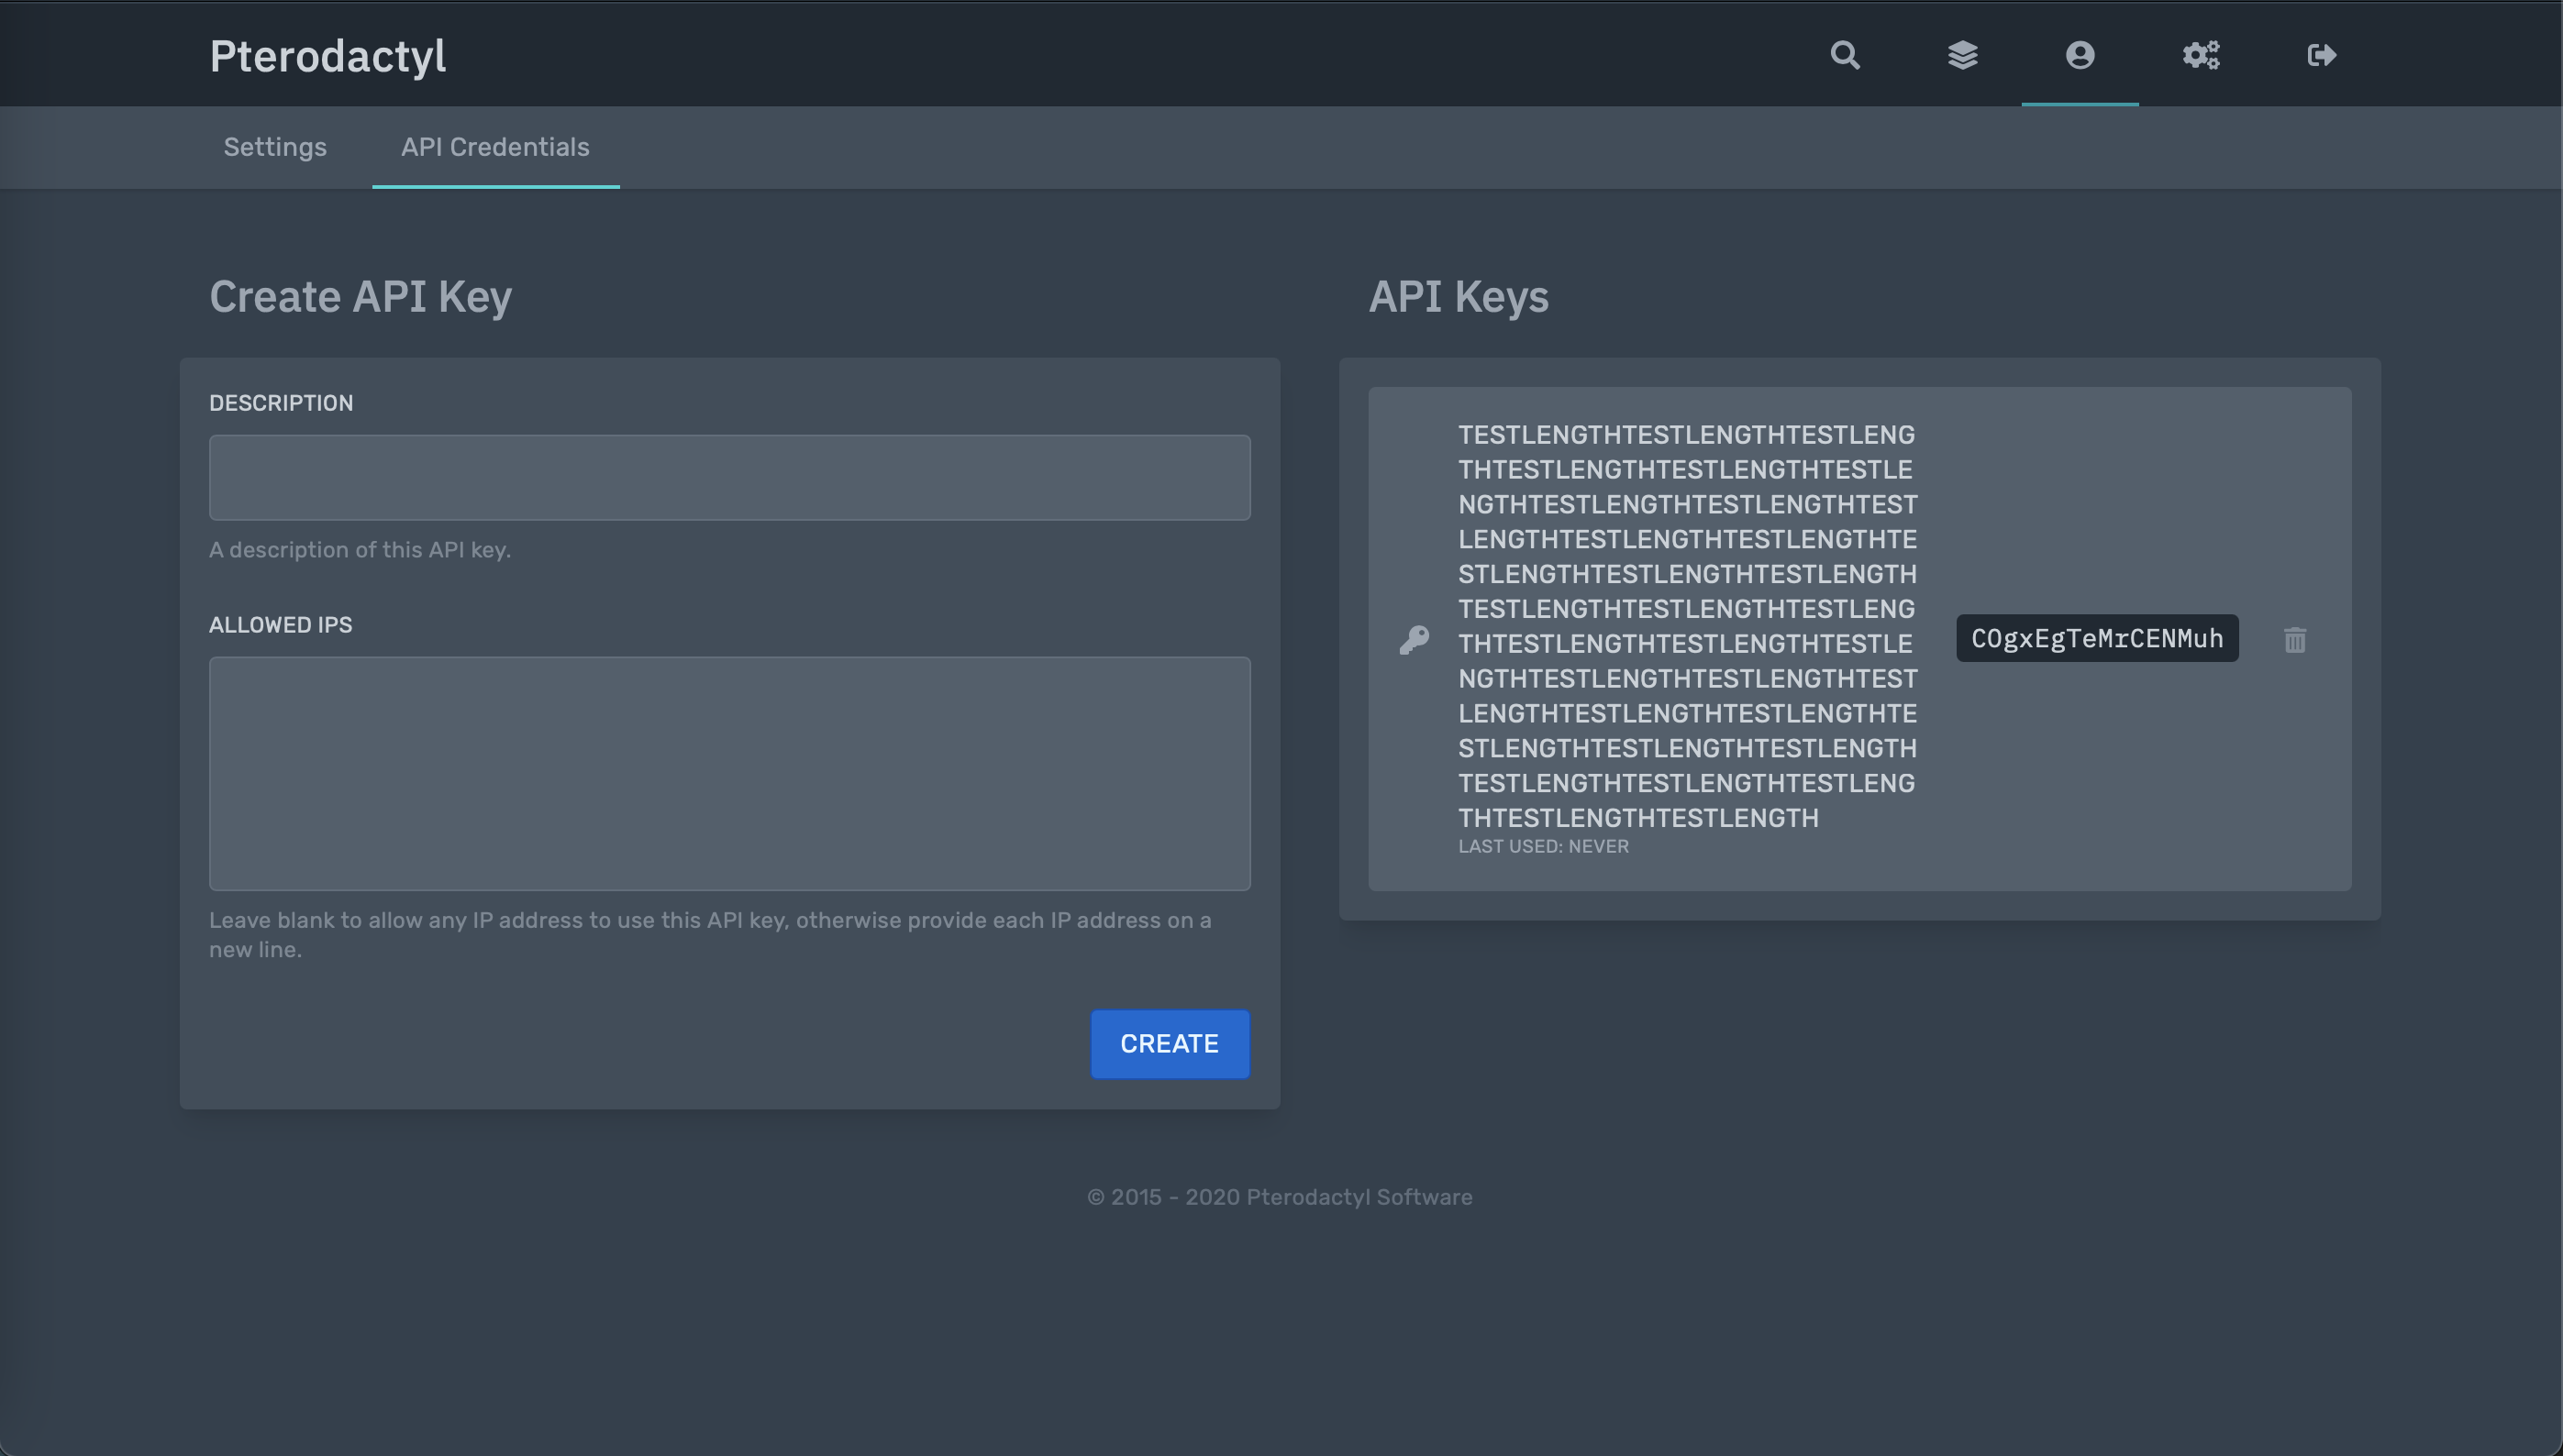Switch to the API Credentials tab
The width and height of the screenshot is (2563, 1456).
pos(495,147)
